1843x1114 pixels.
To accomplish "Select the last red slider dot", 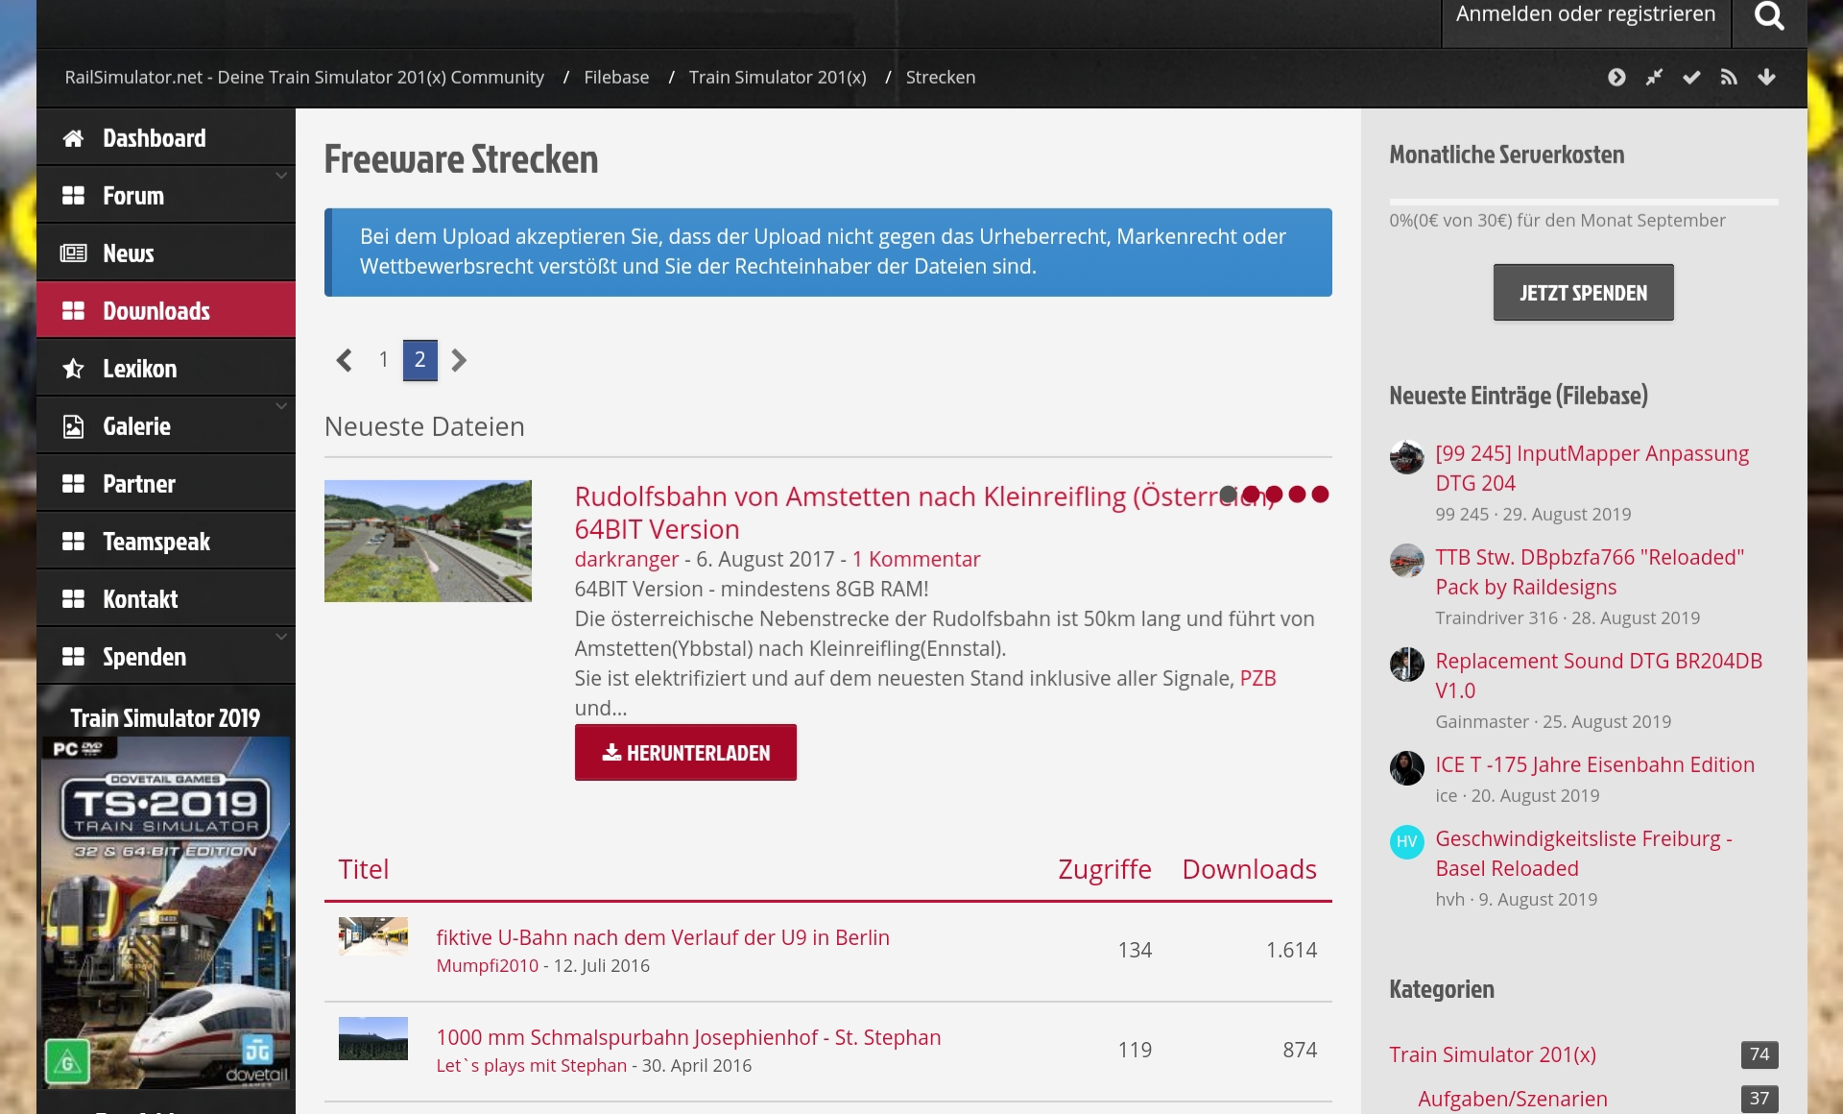I will (1320, 495).
